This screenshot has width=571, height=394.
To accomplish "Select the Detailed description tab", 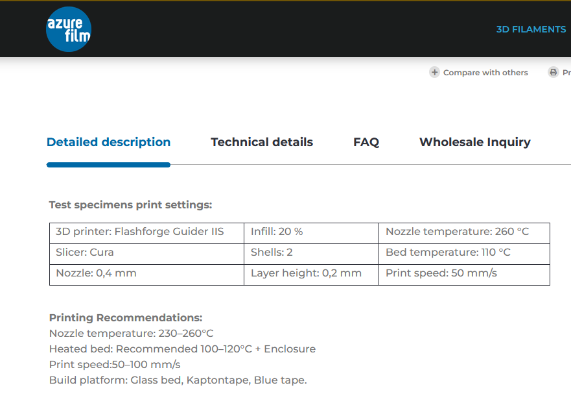I will 108,142.
